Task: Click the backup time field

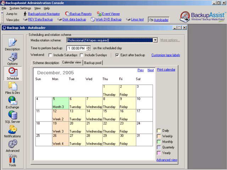Action: point(77,48)
